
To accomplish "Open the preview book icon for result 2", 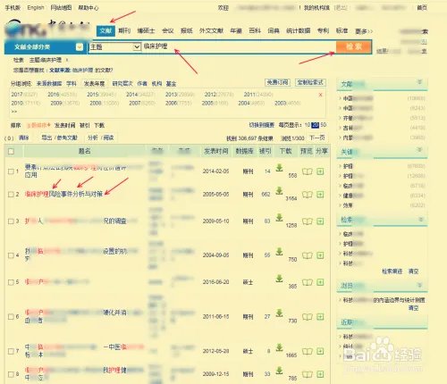I will click(x=308, y=195).
